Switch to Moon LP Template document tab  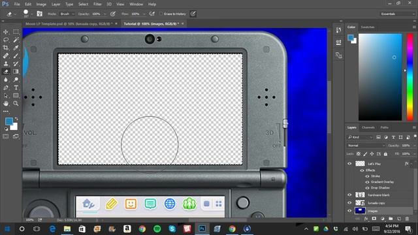tap(71, 23)
